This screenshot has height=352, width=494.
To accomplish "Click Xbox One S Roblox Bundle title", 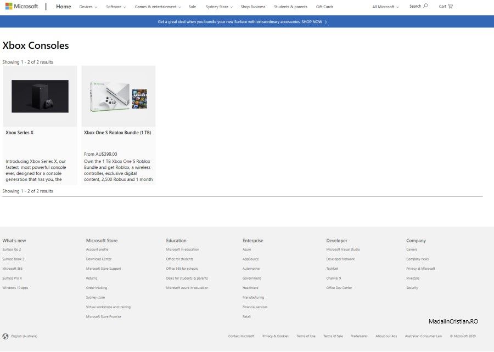I will click(x=117, y=133).
